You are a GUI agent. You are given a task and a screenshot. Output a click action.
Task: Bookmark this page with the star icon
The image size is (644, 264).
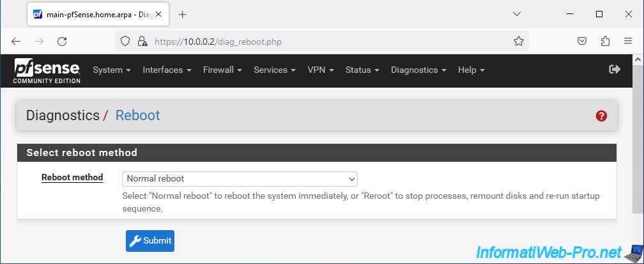[x=518, y=41]
